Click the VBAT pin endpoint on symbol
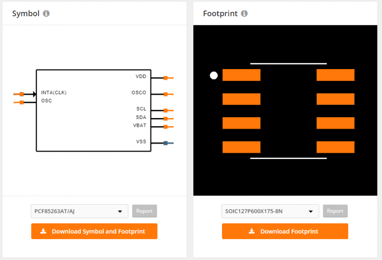The height and width of the screenshot is (260, 382). click(166, 127)
